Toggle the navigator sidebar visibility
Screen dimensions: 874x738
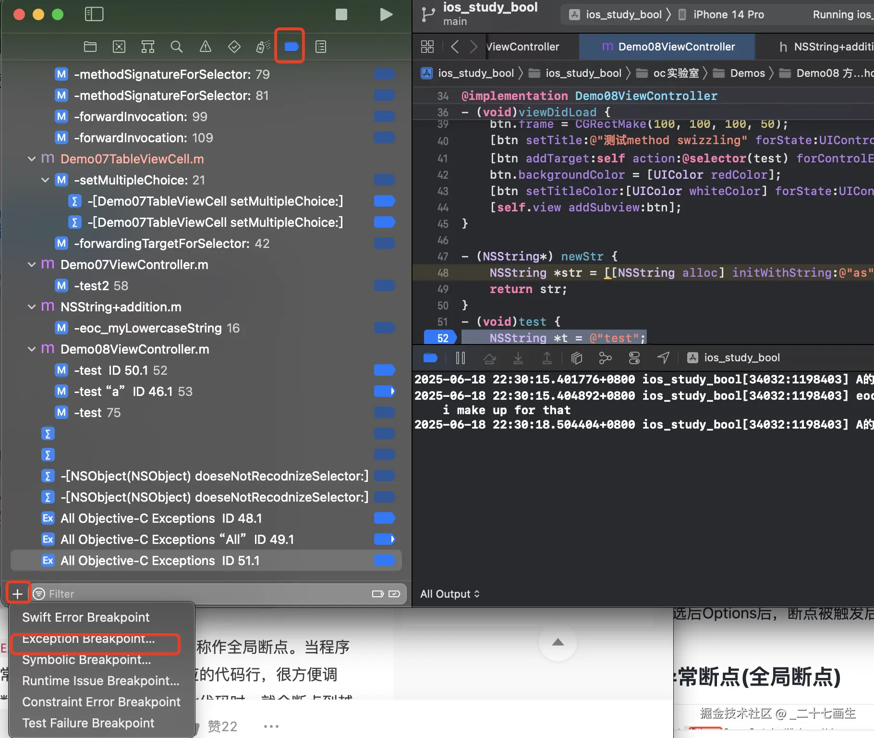click(x=94, y=14)
